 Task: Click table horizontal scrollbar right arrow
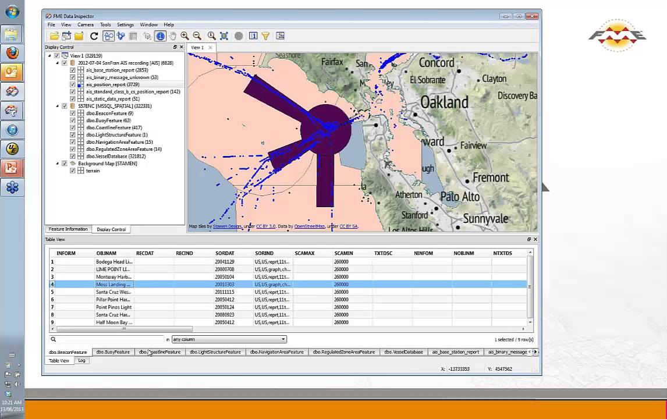click(x=523, y=329)
